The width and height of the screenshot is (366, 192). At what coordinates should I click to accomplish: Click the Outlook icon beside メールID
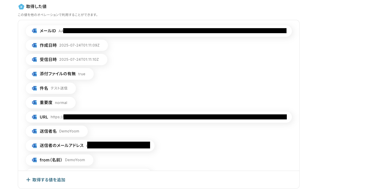pos(34,31)
